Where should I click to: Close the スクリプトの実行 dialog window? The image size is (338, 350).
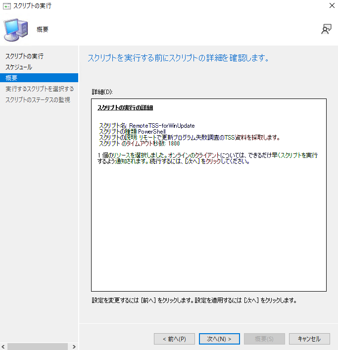331,6
